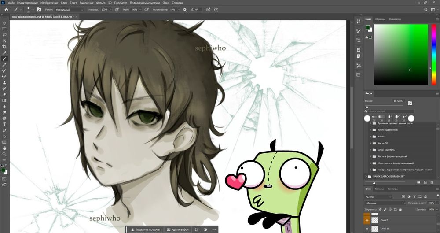
Task: Select the Horizontal Type tool
Action: tap(4, 124)
